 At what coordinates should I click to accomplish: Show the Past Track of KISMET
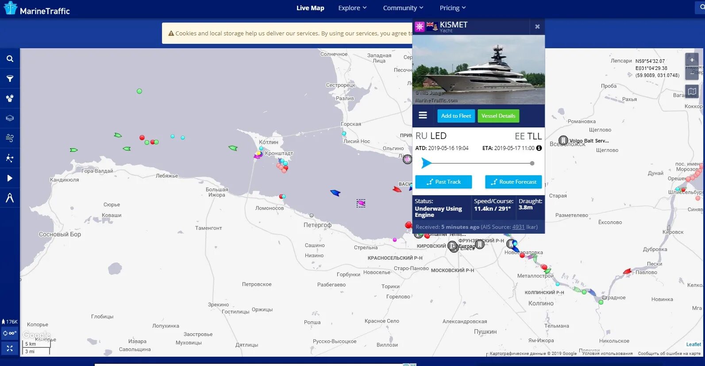[443, 182]
